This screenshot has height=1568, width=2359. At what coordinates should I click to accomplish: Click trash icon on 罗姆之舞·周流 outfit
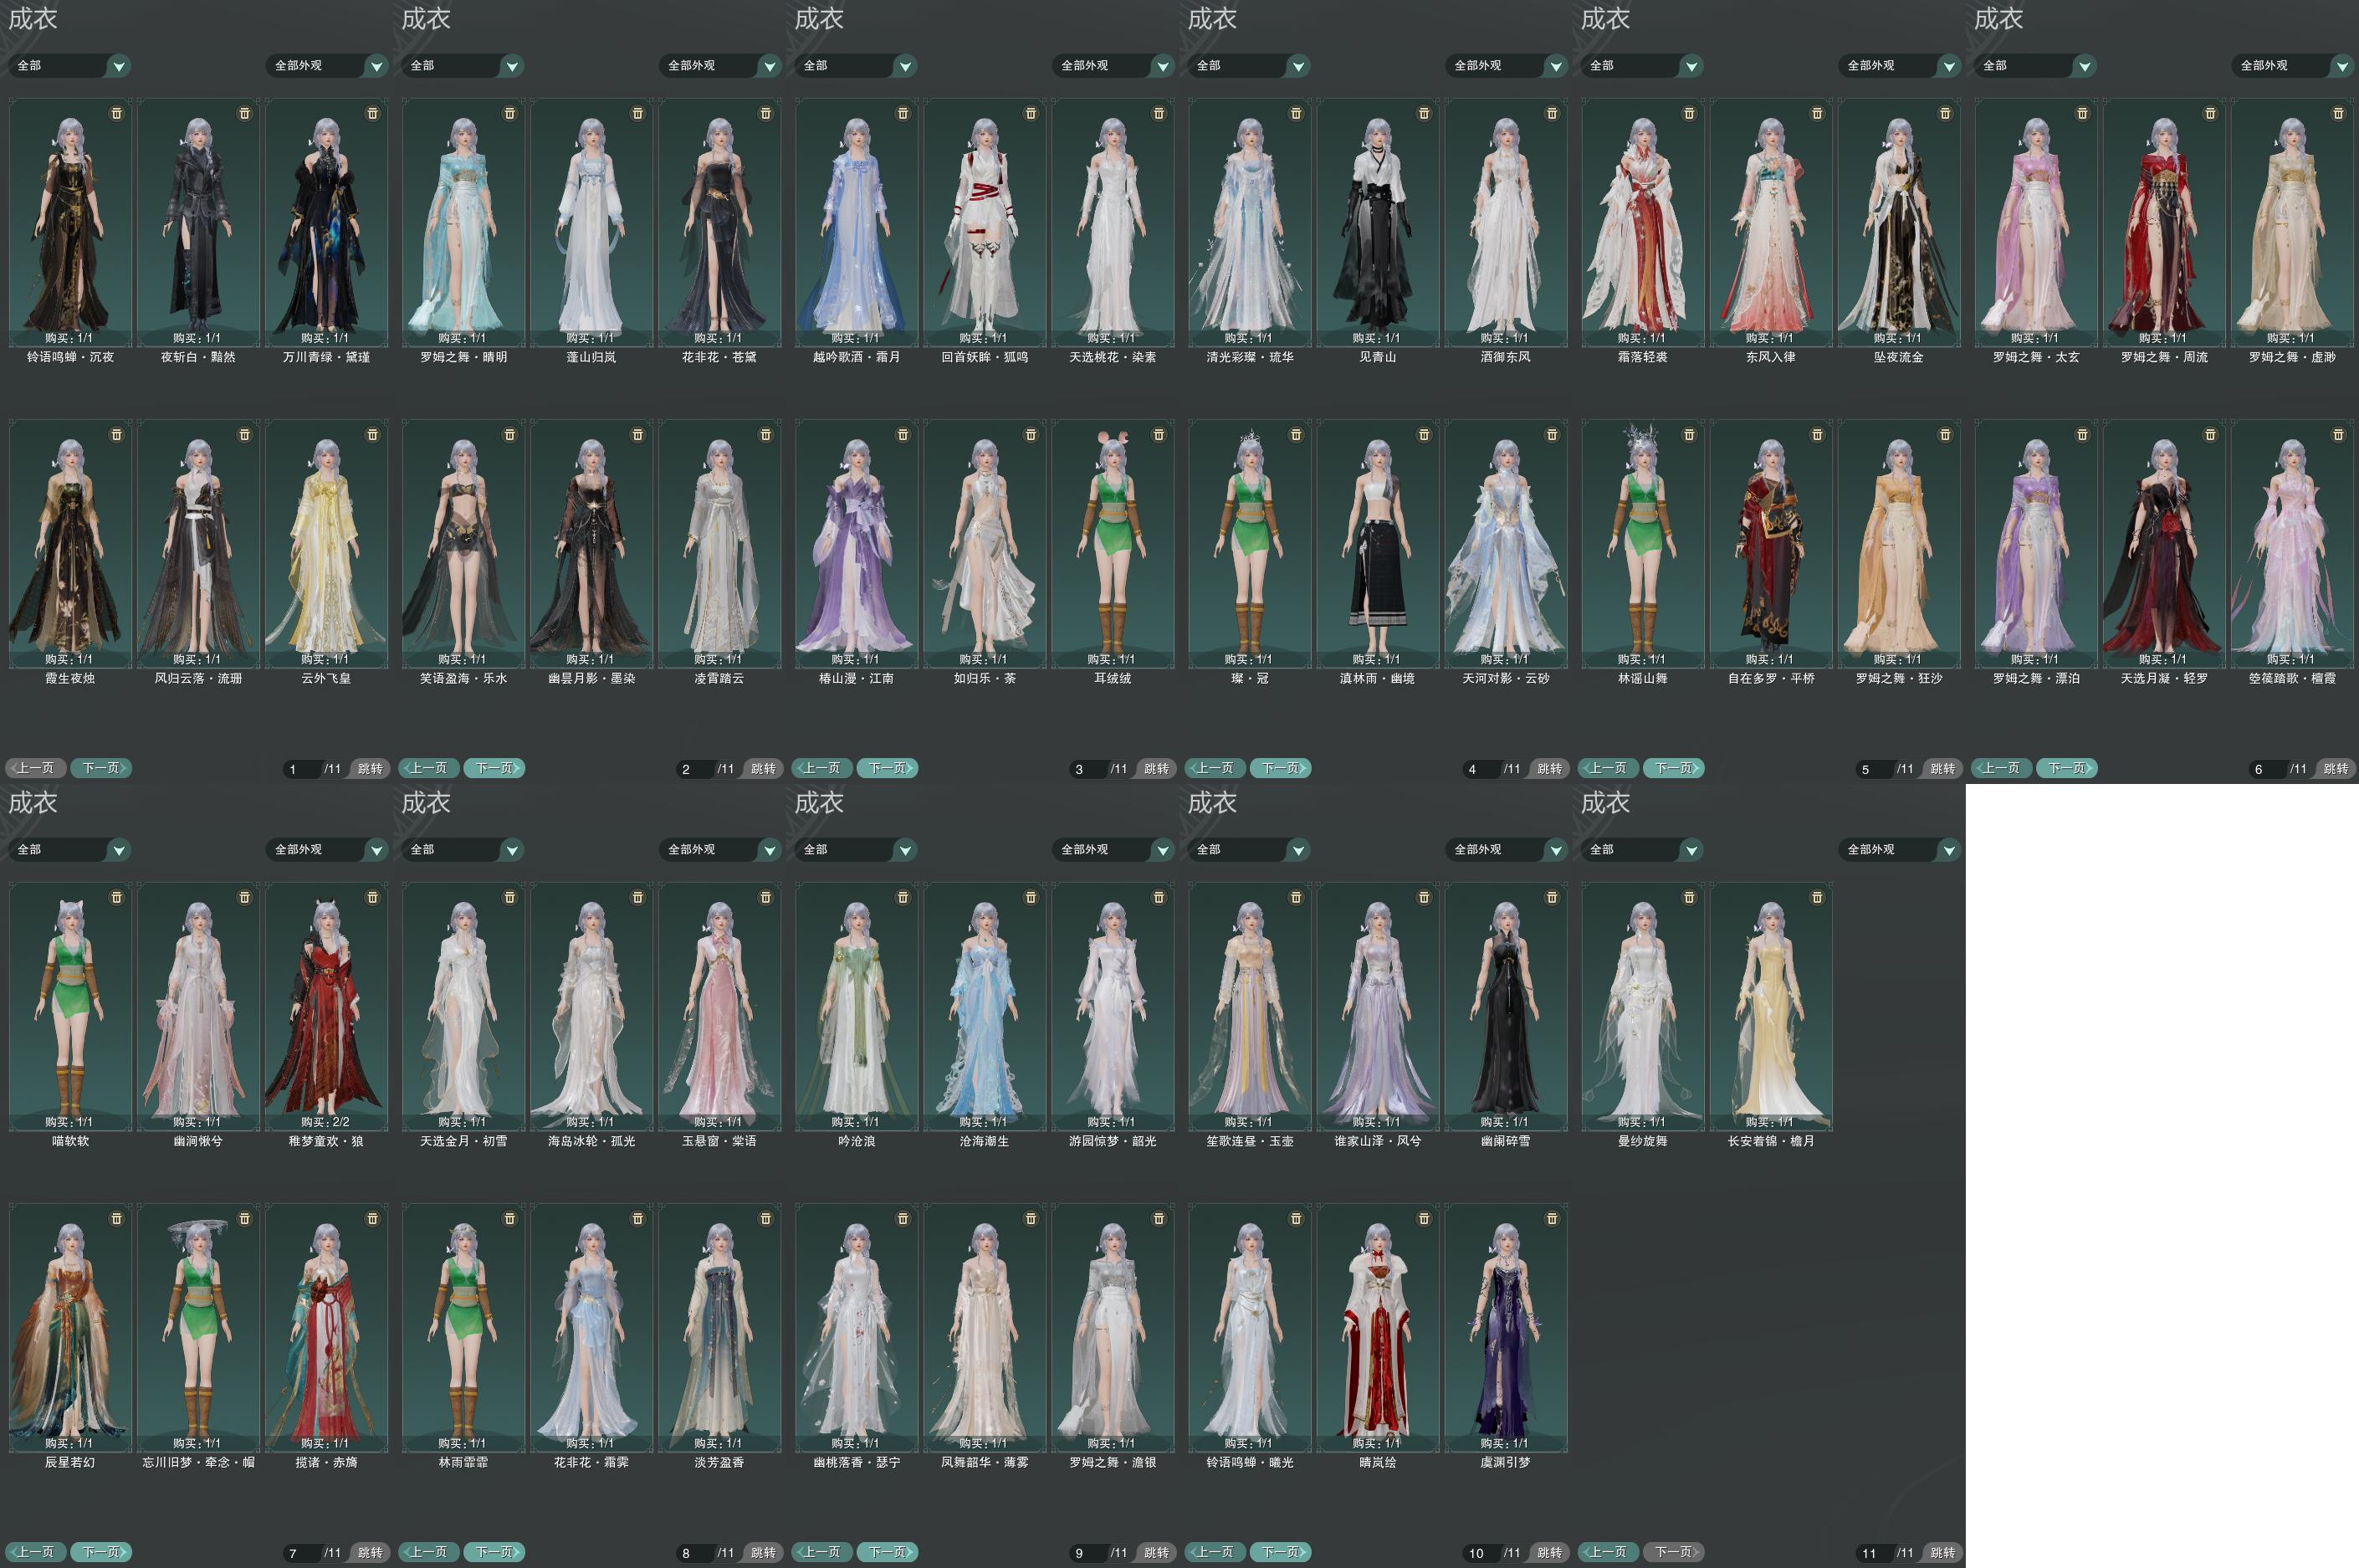click(2210, 113)
